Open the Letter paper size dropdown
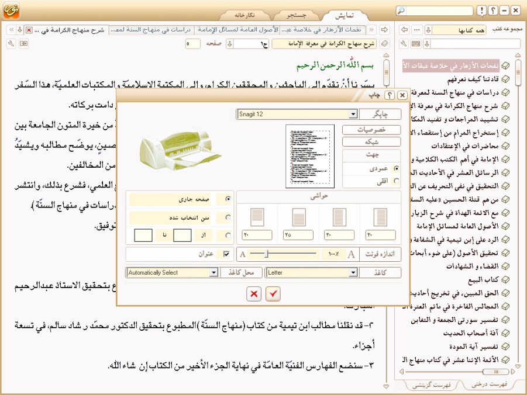This screenshot has width=527, height=395. pos(353,272)
